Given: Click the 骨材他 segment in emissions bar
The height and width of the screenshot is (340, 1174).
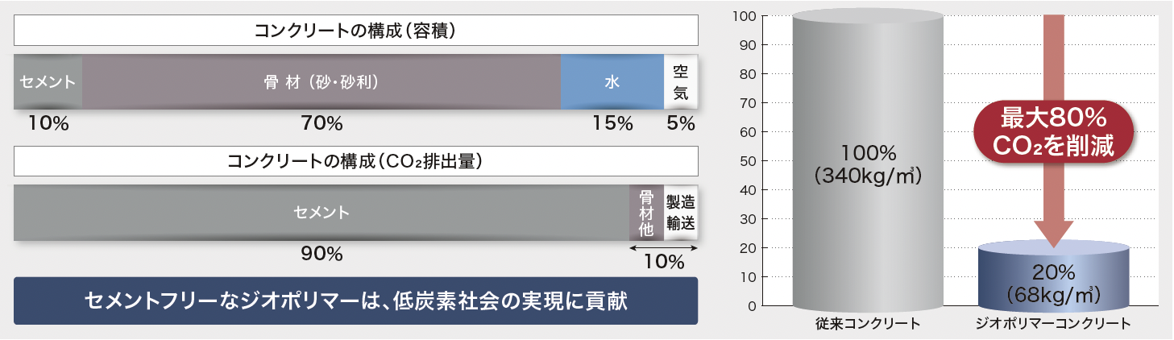Looking at the screenshot, I should pyautogui.click(x=646, y=213).
